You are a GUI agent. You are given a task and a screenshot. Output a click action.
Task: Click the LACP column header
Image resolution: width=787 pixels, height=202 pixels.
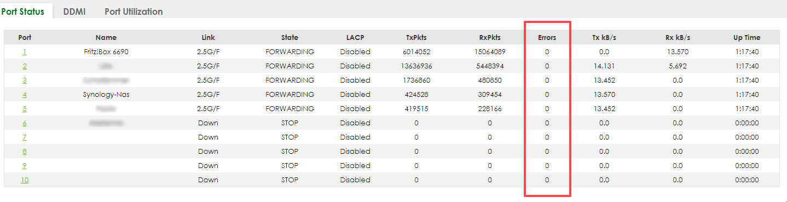[355, 38]
